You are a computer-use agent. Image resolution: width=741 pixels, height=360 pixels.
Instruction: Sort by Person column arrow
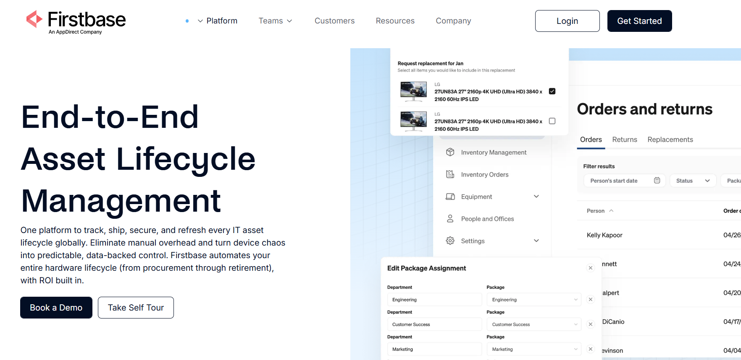pyautogui.click(x=611, y=211)
